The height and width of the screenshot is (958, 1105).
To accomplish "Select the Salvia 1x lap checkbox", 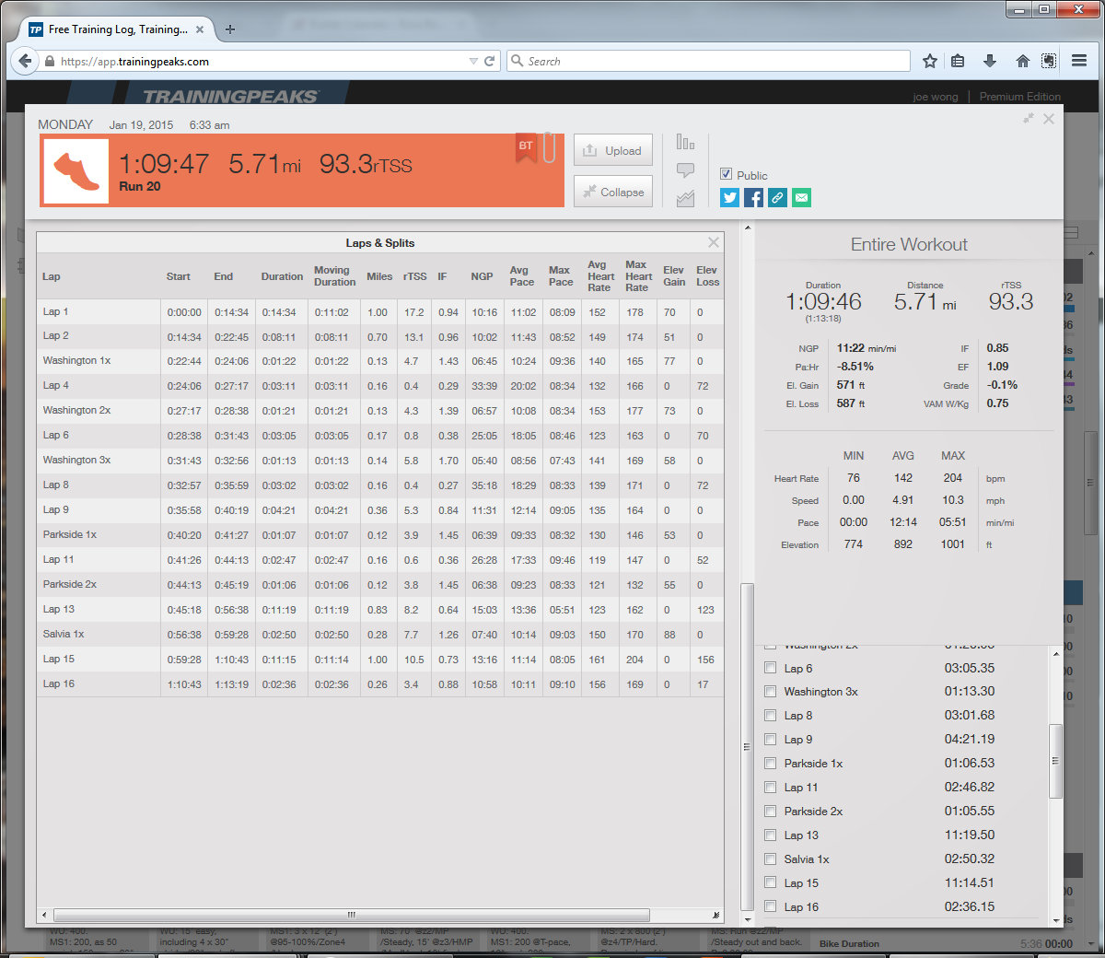I will tap(771, 859).
